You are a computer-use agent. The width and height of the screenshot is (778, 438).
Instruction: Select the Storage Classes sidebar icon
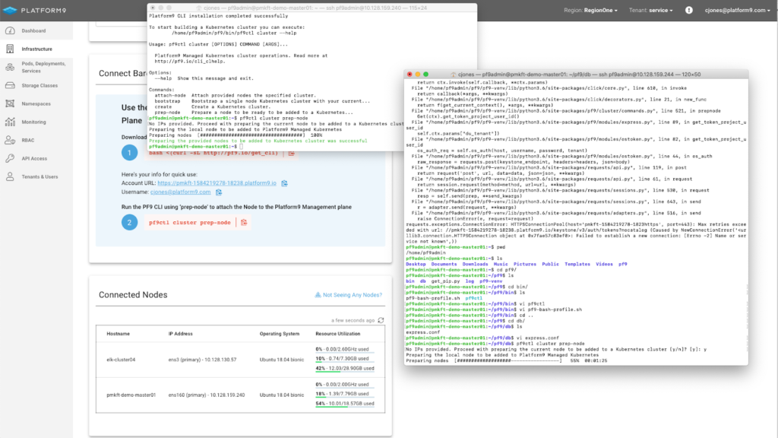click(8, 86)
